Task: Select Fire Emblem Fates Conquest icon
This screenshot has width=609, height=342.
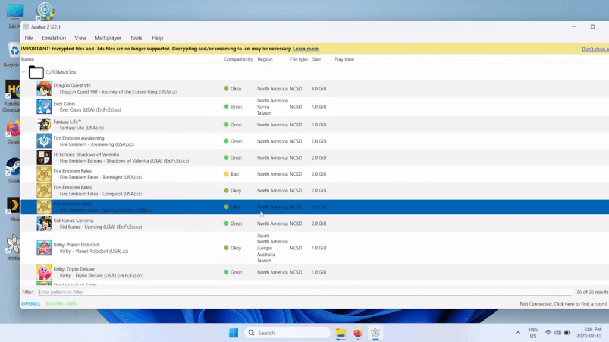Action: tap(44, 191)
